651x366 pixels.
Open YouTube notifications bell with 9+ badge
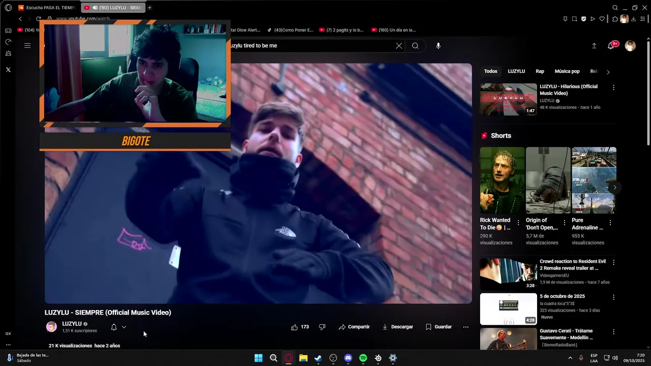click(x=612, y=45)
